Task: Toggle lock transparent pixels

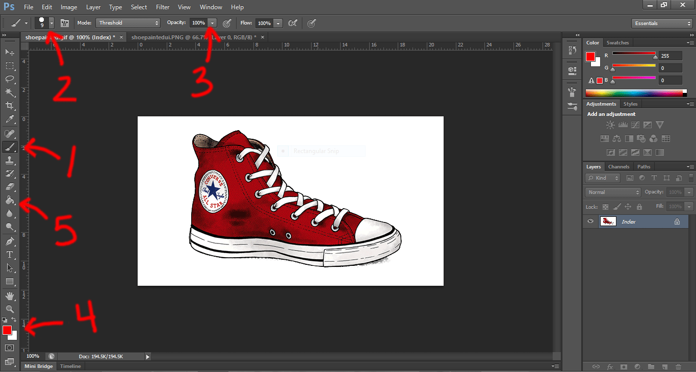Action: (605, 207)
